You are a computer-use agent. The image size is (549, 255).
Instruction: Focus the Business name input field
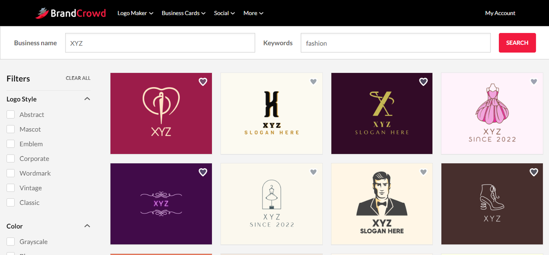coord(160,43)
